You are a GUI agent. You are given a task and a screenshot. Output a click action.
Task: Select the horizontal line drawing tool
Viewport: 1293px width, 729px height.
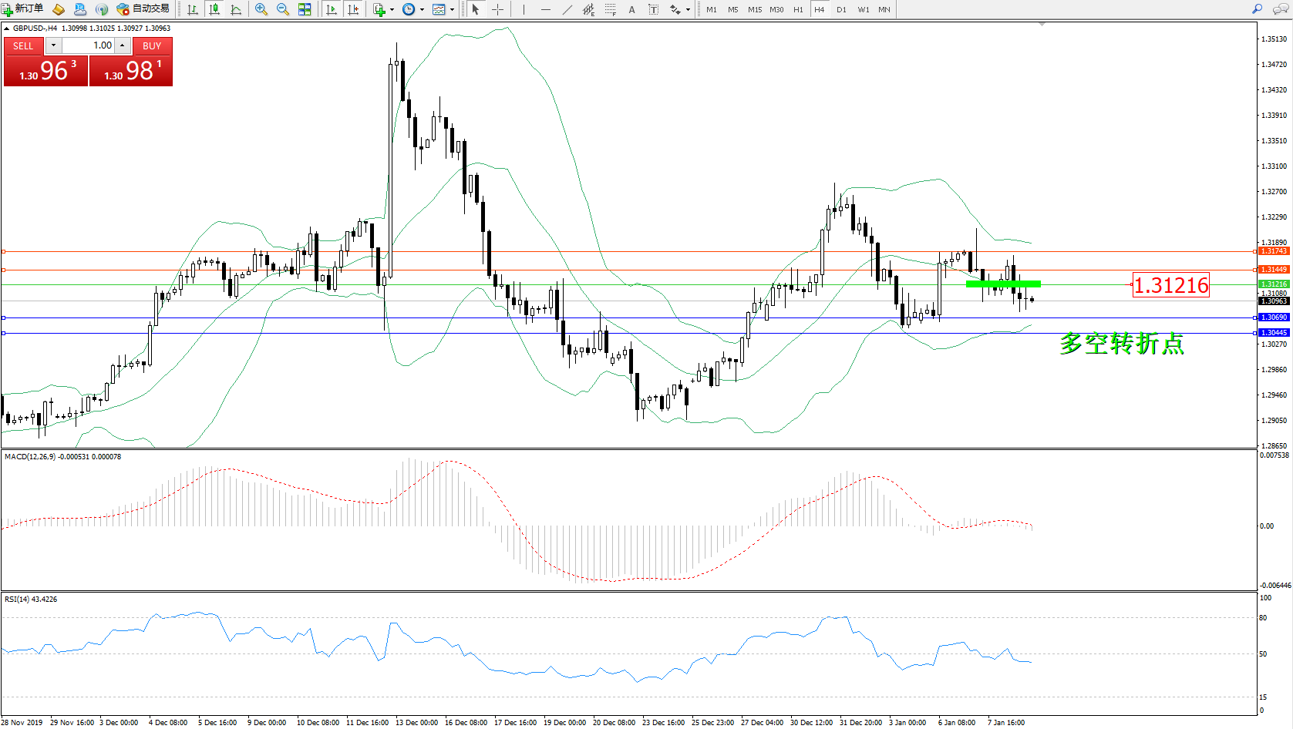tap(546, 9)
